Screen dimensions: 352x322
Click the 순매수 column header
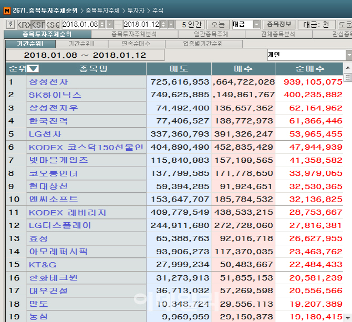(309, 69)
